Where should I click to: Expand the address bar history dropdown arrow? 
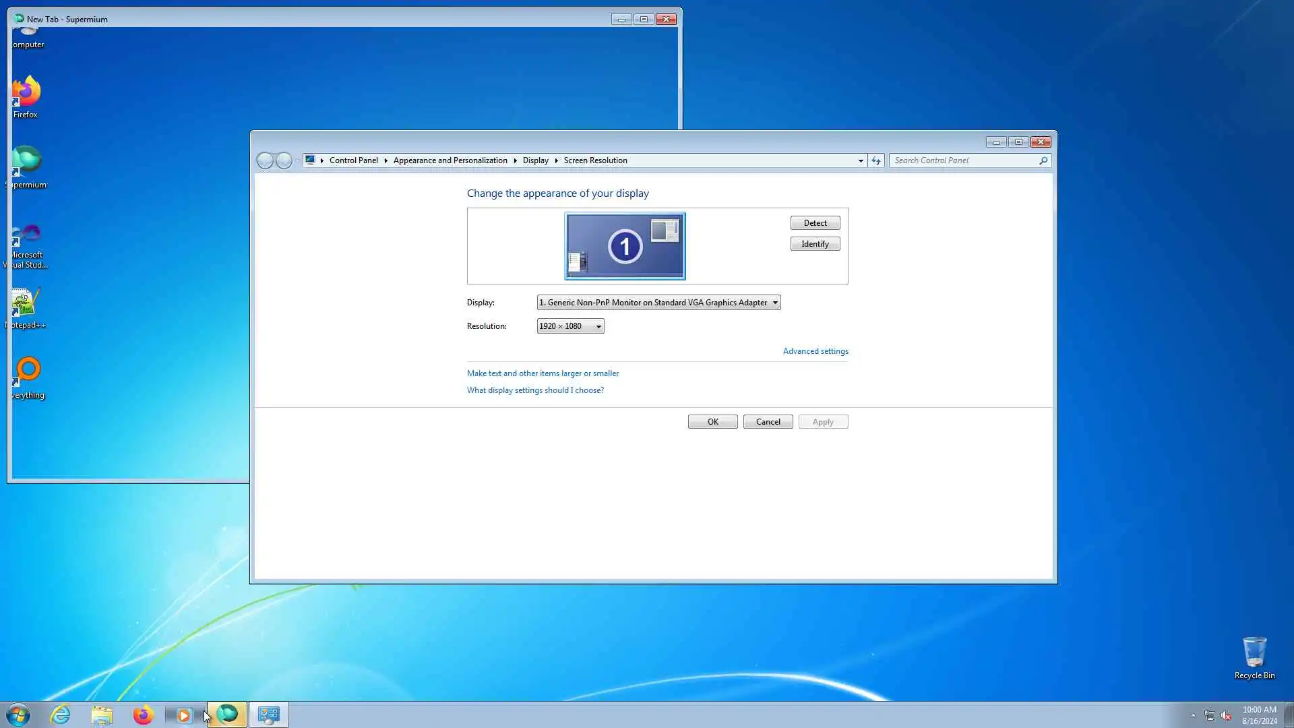point(861,160)
